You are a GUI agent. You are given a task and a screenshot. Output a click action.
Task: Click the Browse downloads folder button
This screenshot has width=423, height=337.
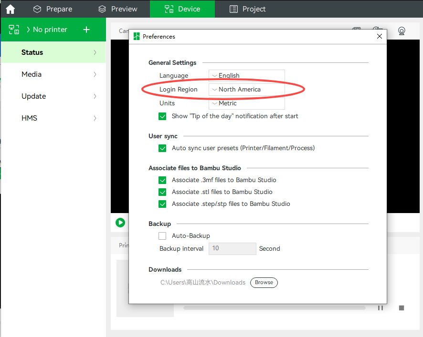(x=264, y=283)
